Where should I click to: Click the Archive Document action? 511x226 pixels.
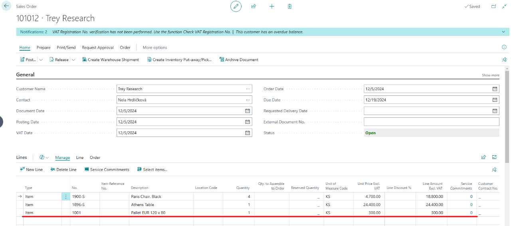click(238, 60)
